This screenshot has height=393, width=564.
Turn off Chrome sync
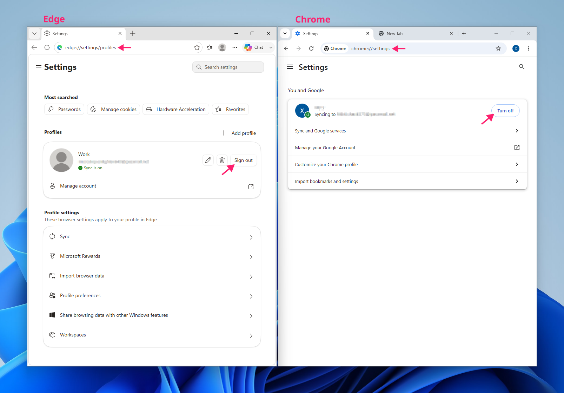[505, 111]
